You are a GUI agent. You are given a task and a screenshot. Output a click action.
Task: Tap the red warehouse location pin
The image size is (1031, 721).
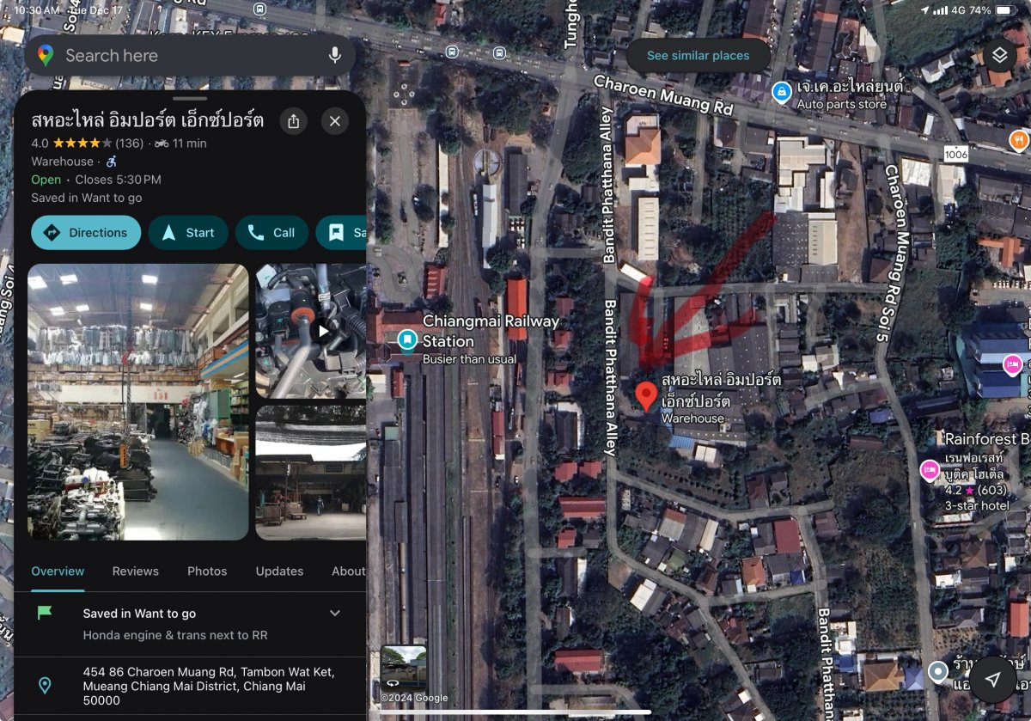646,397
